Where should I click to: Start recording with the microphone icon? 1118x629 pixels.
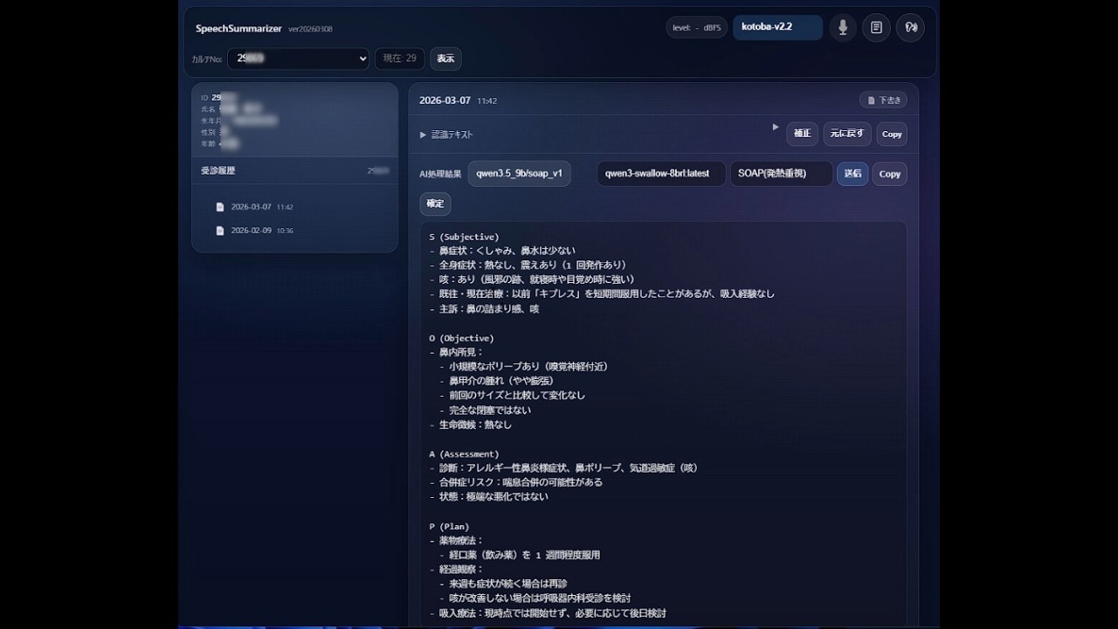coord(843,27)
